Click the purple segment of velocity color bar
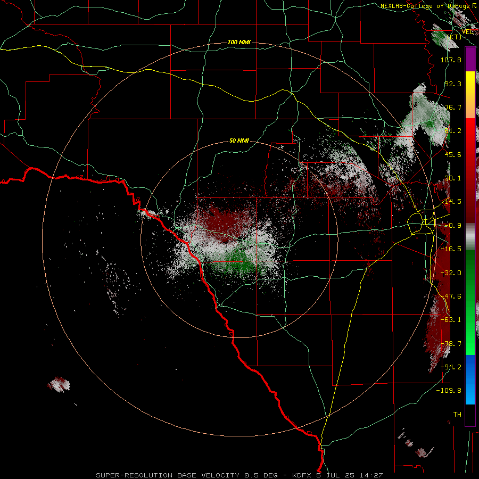Screen dimensions: 479x479 [470, 59]
